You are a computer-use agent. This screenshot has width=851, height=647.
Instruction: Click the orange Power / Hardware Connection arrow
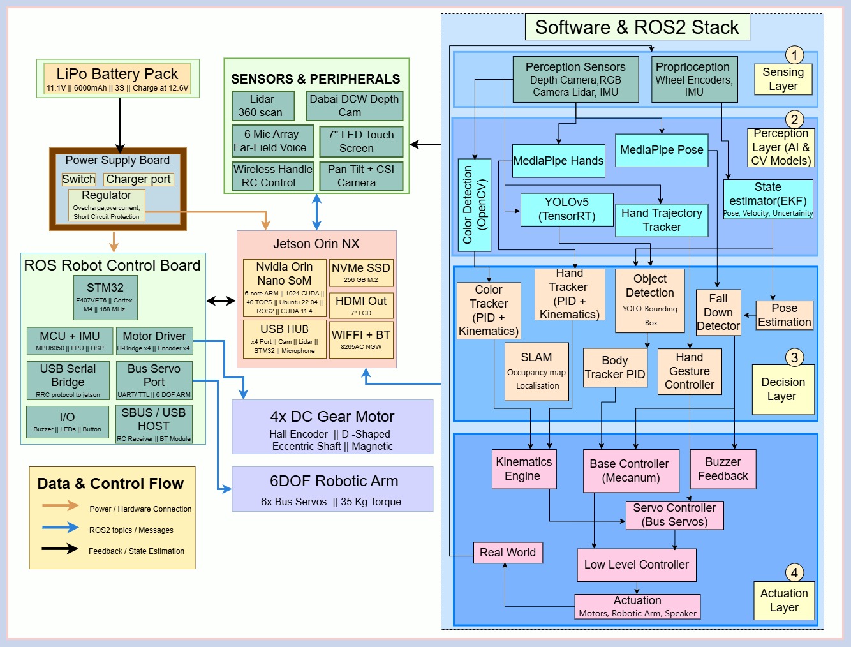click(61, 505)
